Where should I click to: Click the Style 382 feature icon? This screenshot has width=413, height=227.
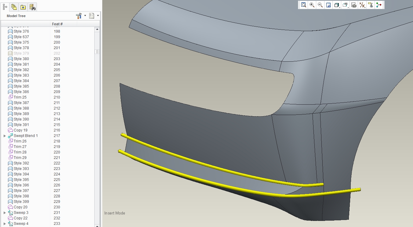pos(10,70)
